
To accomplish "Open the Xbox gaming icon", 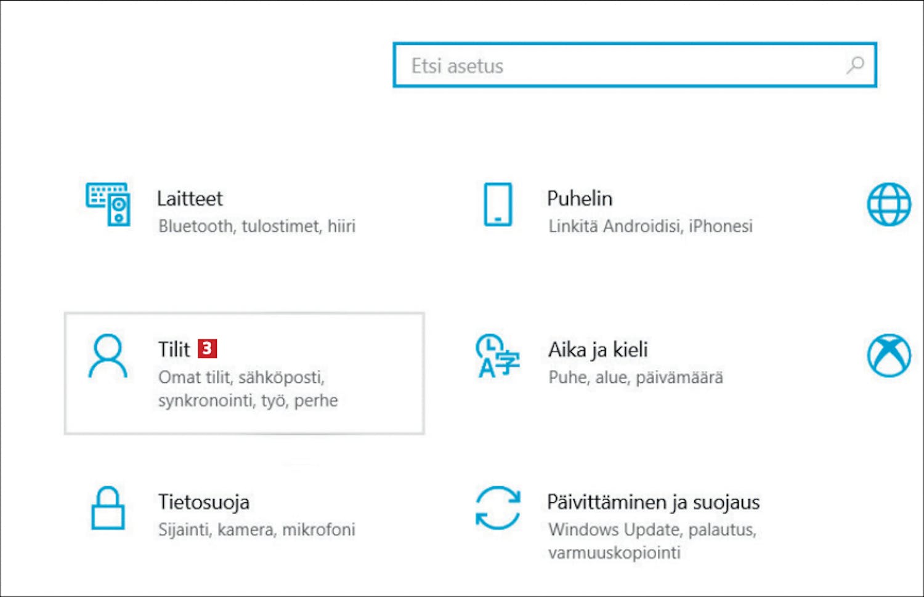I will pyautogui.click(x=889, y=356).
